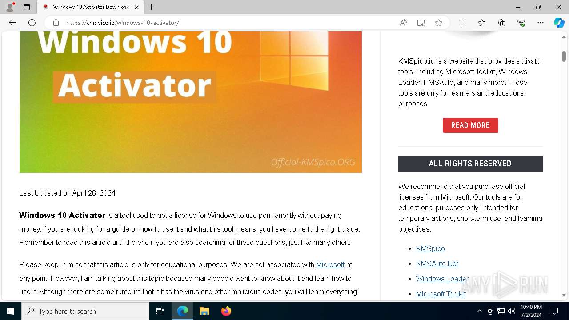Image resolution: width=569 pixels, height=320 pixels.
Task: Click the taskbar search box
Action: coord(85,311)
